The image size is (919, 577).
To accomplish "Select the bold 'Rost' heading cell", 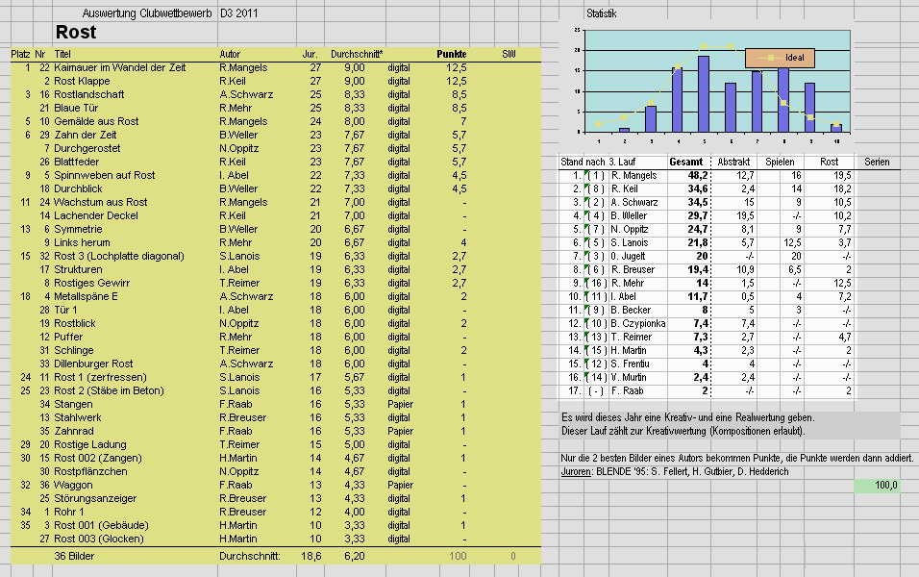I will [76, 33].
